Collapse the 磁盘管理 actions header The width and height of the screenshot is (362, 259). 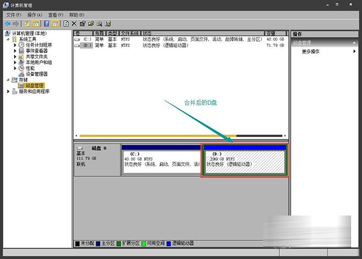pos(354,43)
